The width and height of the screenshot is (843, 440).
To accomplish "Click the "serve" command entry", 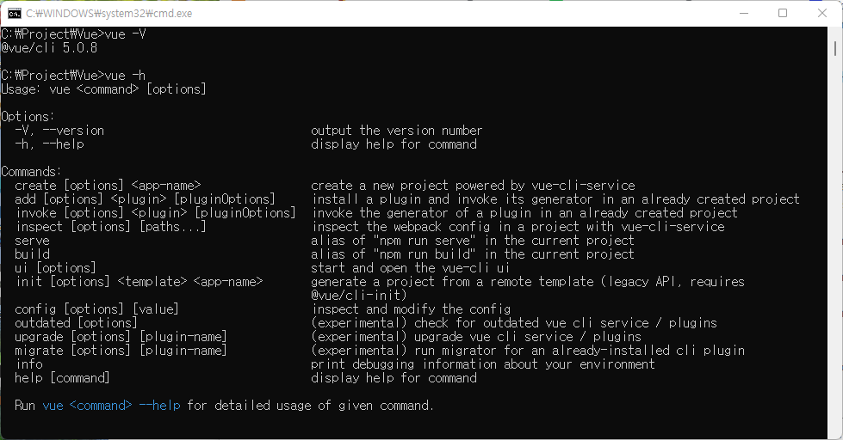I will click(32, 240).
